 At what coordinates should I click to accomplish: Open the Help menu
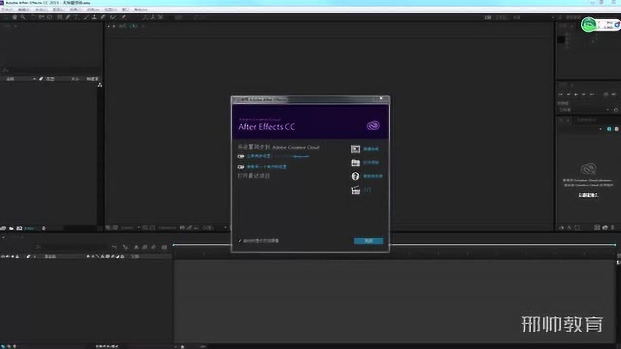(x=141, y=9)
